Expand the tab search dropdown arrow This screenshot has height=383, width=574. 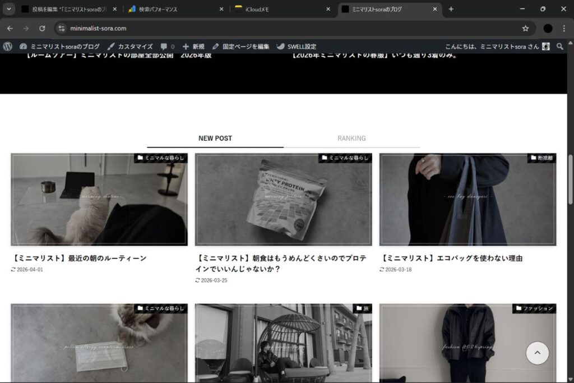pyautogui.click(x=10, y=9)
